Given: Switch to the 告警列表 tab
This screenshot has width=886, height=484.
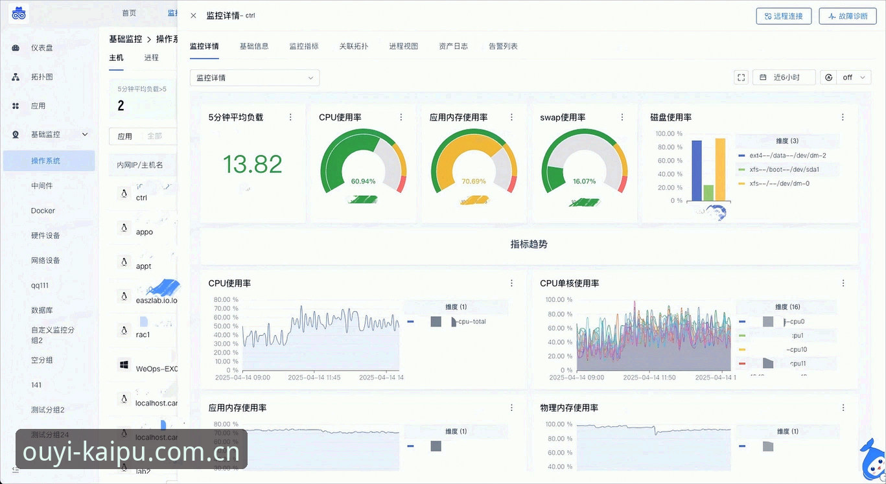Looking at the screenshot, I should click(503, 46).
